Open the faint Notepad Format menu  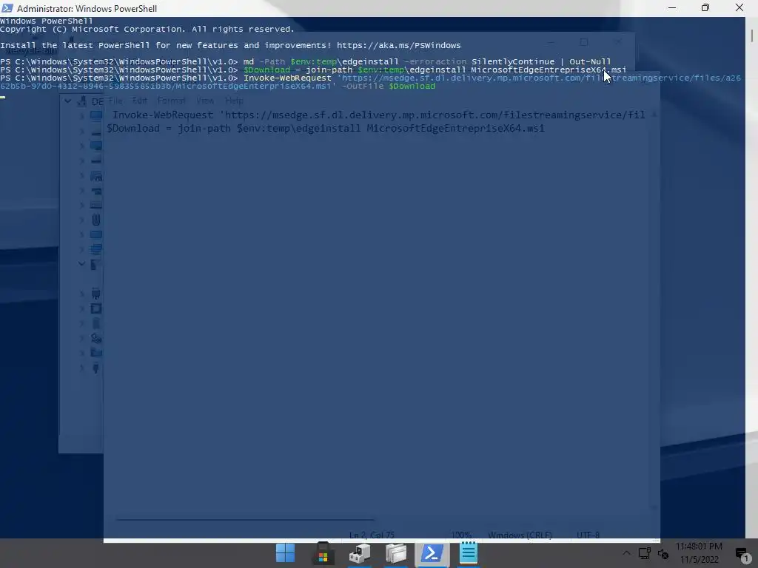tap(172, 101)
